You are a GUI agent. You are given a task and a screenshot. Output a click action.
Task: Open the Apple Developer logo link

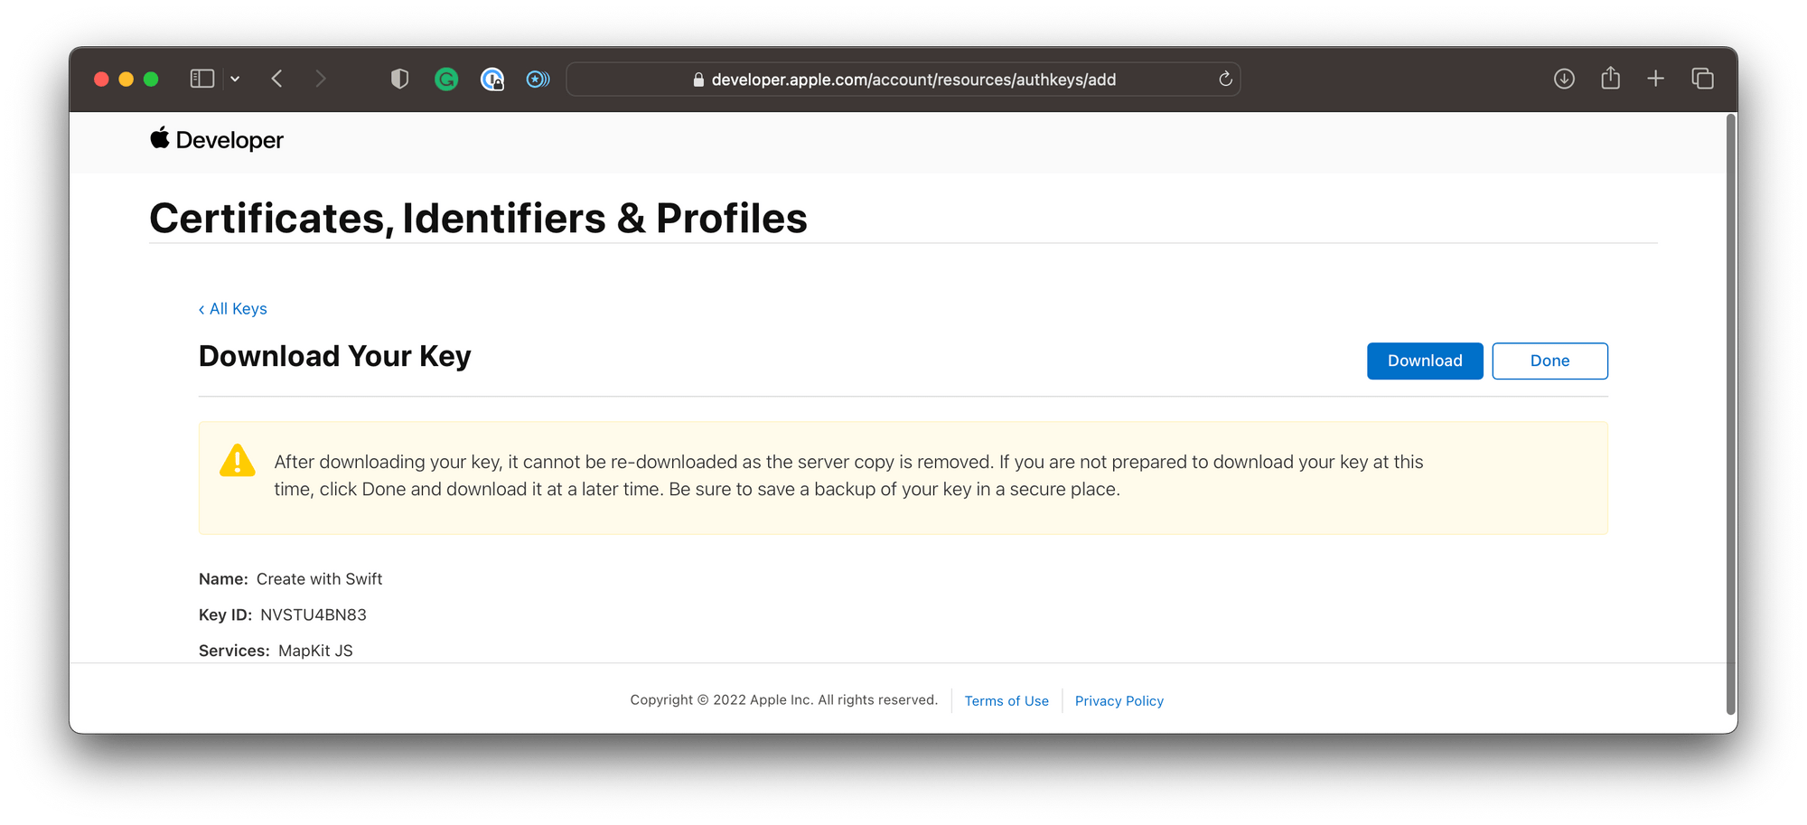217,139
